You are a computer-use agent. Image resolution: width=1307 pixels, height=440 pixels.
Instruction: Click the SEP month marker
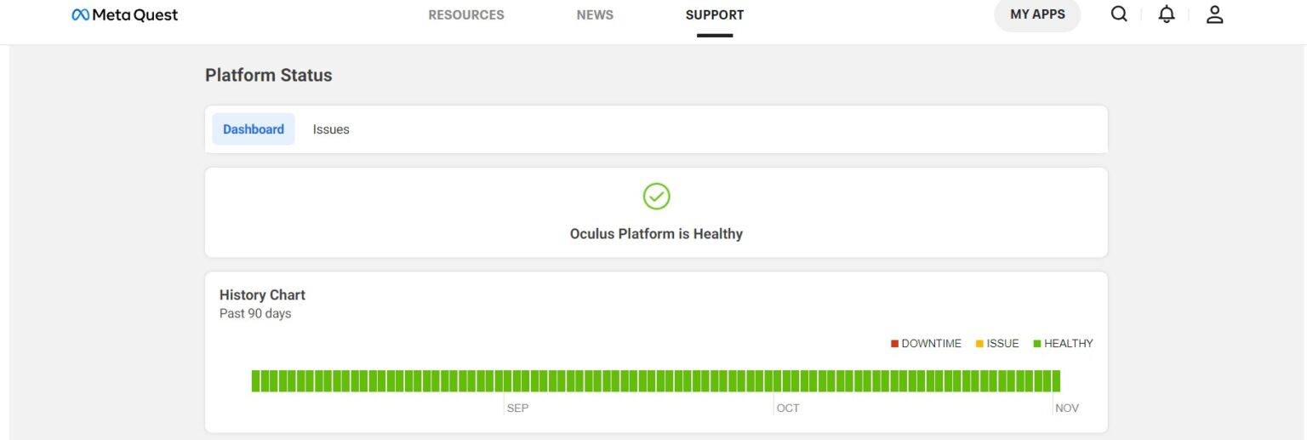coord(517,409)
